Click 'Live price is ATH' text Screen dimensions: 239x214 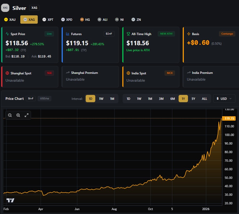(x=138, y=50)
